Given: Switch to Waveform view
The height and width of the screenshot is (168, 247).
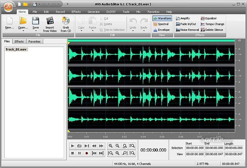Looking at the screenshot, I should [x=162, y=18].
